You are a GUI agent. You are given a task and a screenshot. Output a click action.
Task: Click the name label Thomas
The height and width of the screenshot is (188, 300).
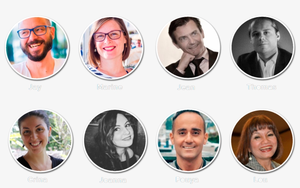(x=262, y=87)
